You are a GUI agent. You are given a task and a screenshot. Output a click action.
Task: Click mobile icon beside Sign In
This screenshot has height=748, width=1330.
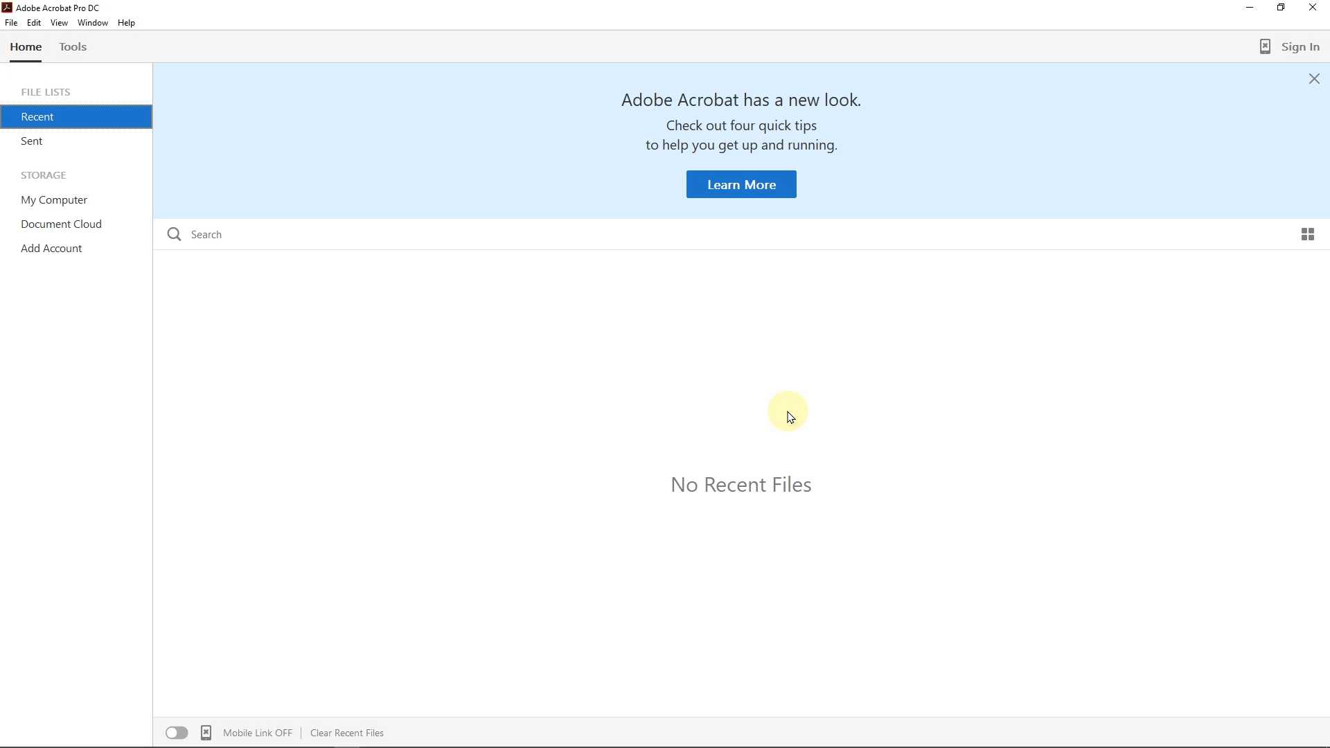[x=1266, y=47]
